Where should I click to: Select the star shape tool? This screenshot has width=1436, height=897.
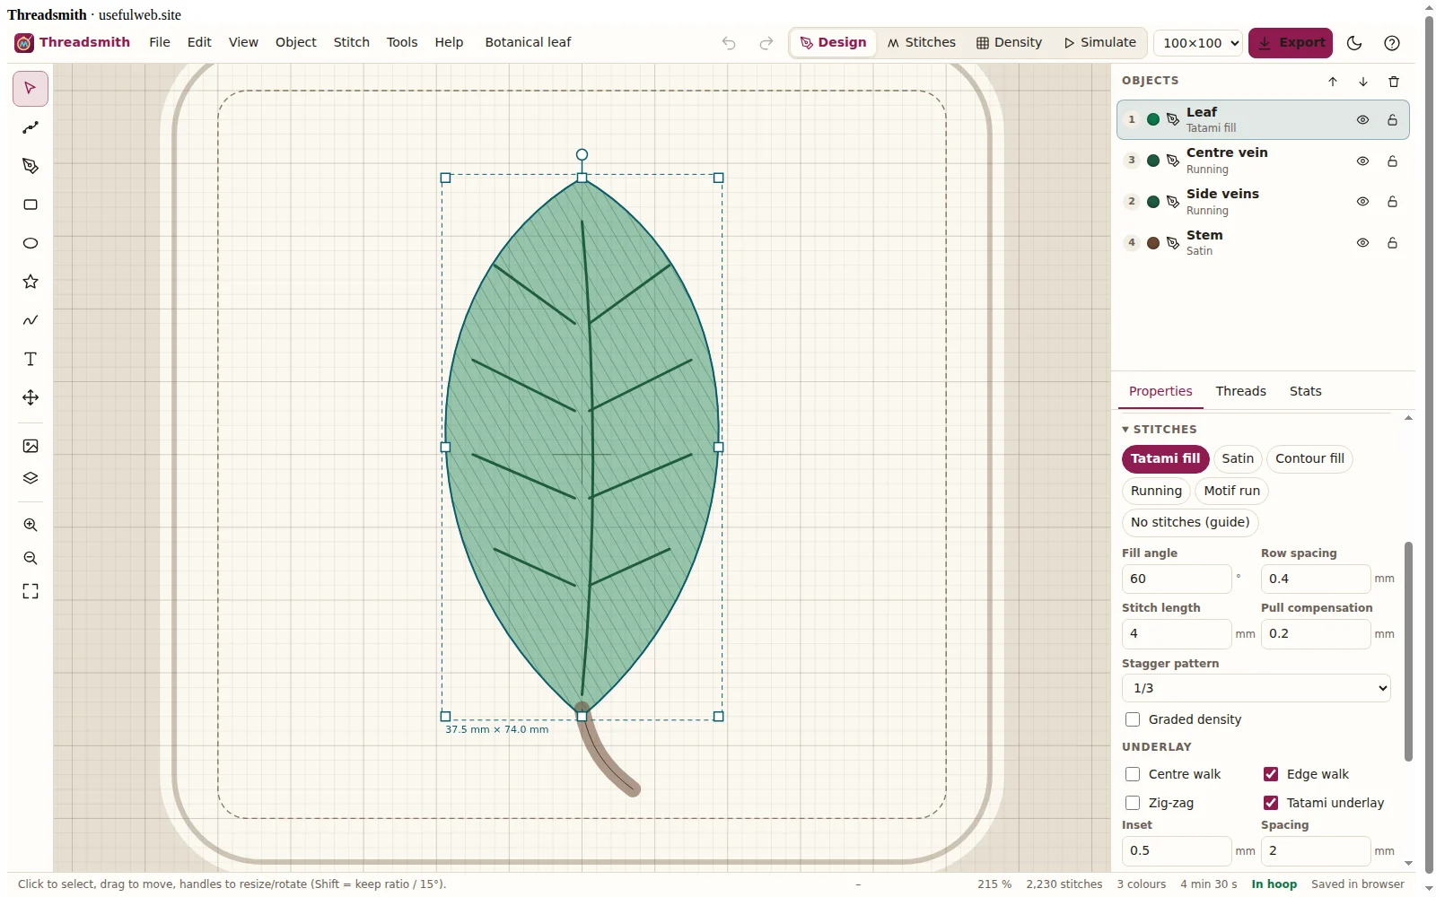pos(31,282)
